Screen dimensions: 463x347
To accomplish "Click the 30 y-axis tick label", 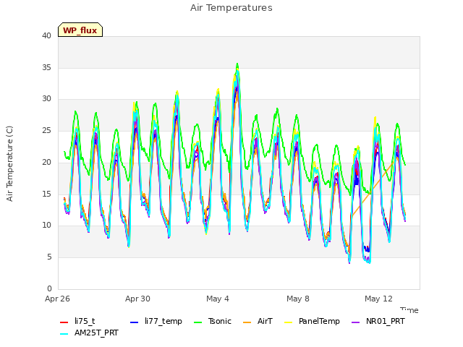I will 46,99.
